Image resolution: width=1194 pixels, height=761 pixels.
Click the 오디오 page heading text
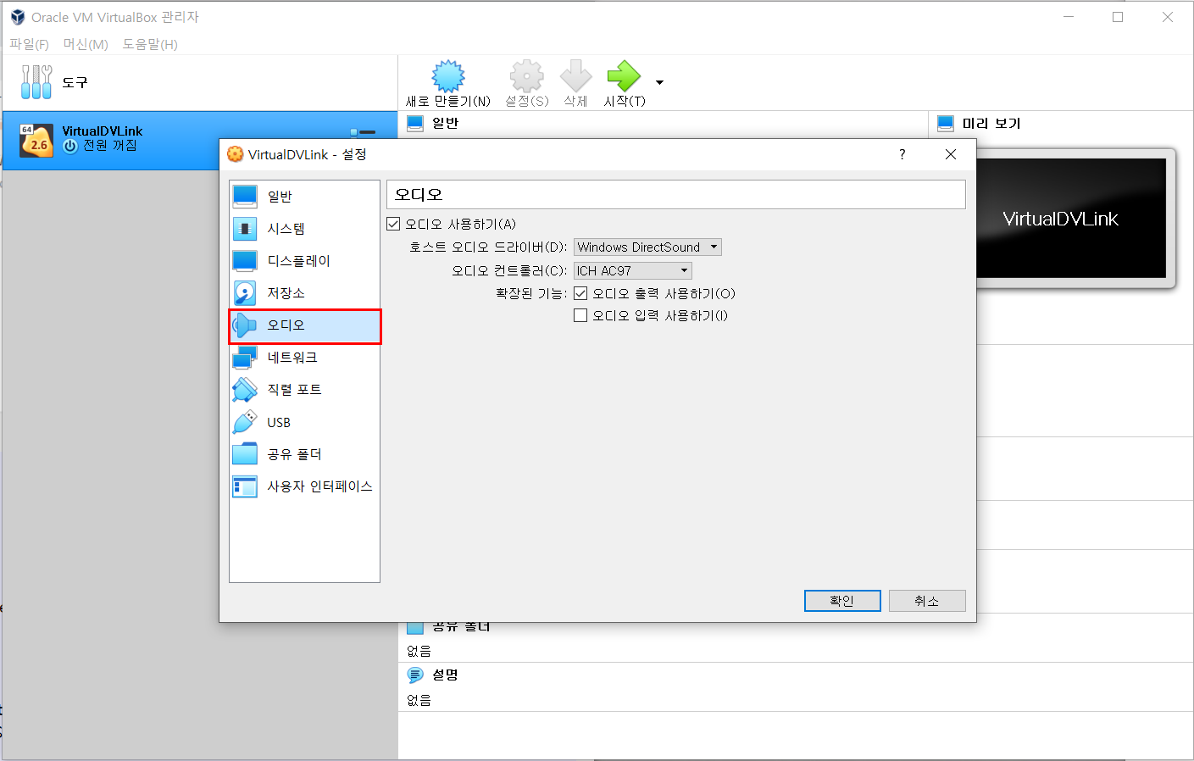[x=419, y=195]
